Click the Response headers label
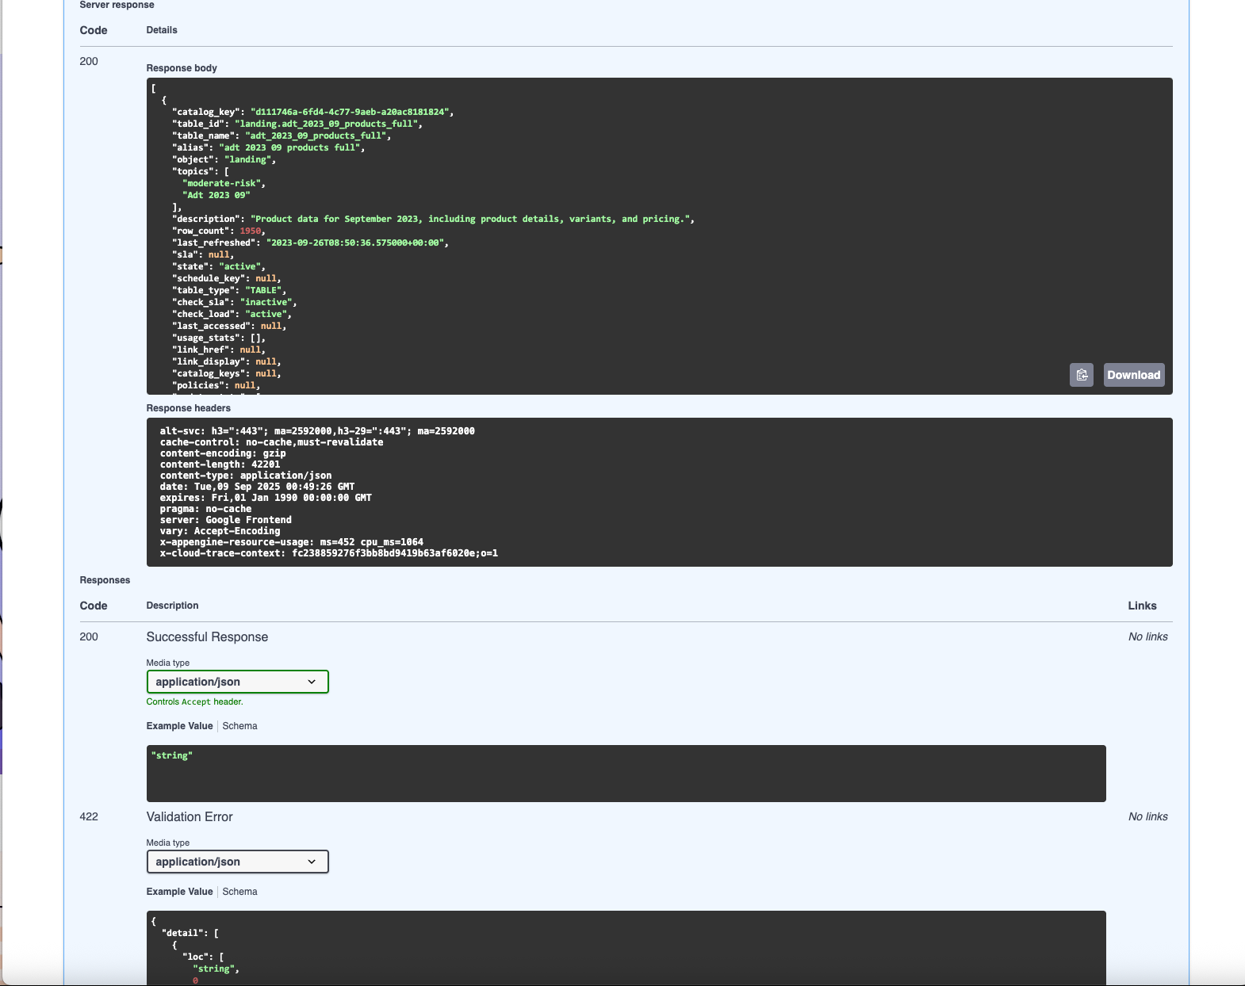 (189, 408)
